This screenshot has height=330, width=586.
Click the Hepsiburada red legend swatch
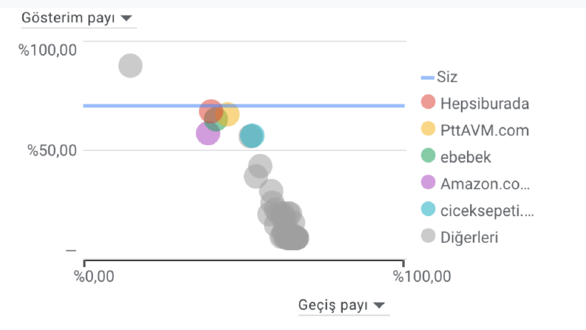pos(428,102)
